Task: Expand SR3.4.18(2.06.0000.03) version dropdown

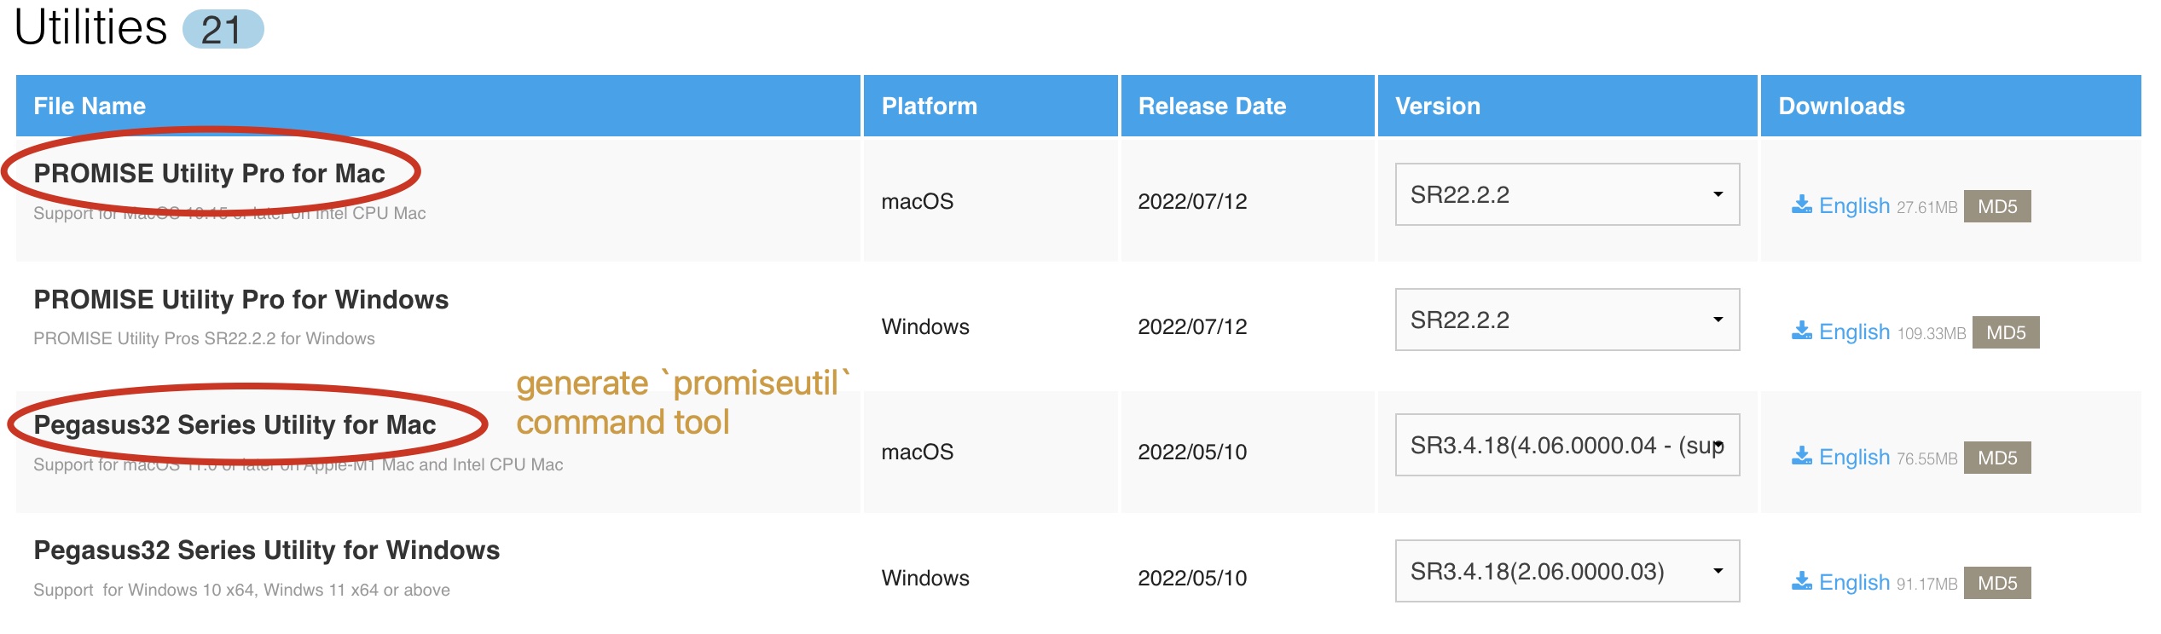Action: pyautogui.click(x=1567, y=571)
